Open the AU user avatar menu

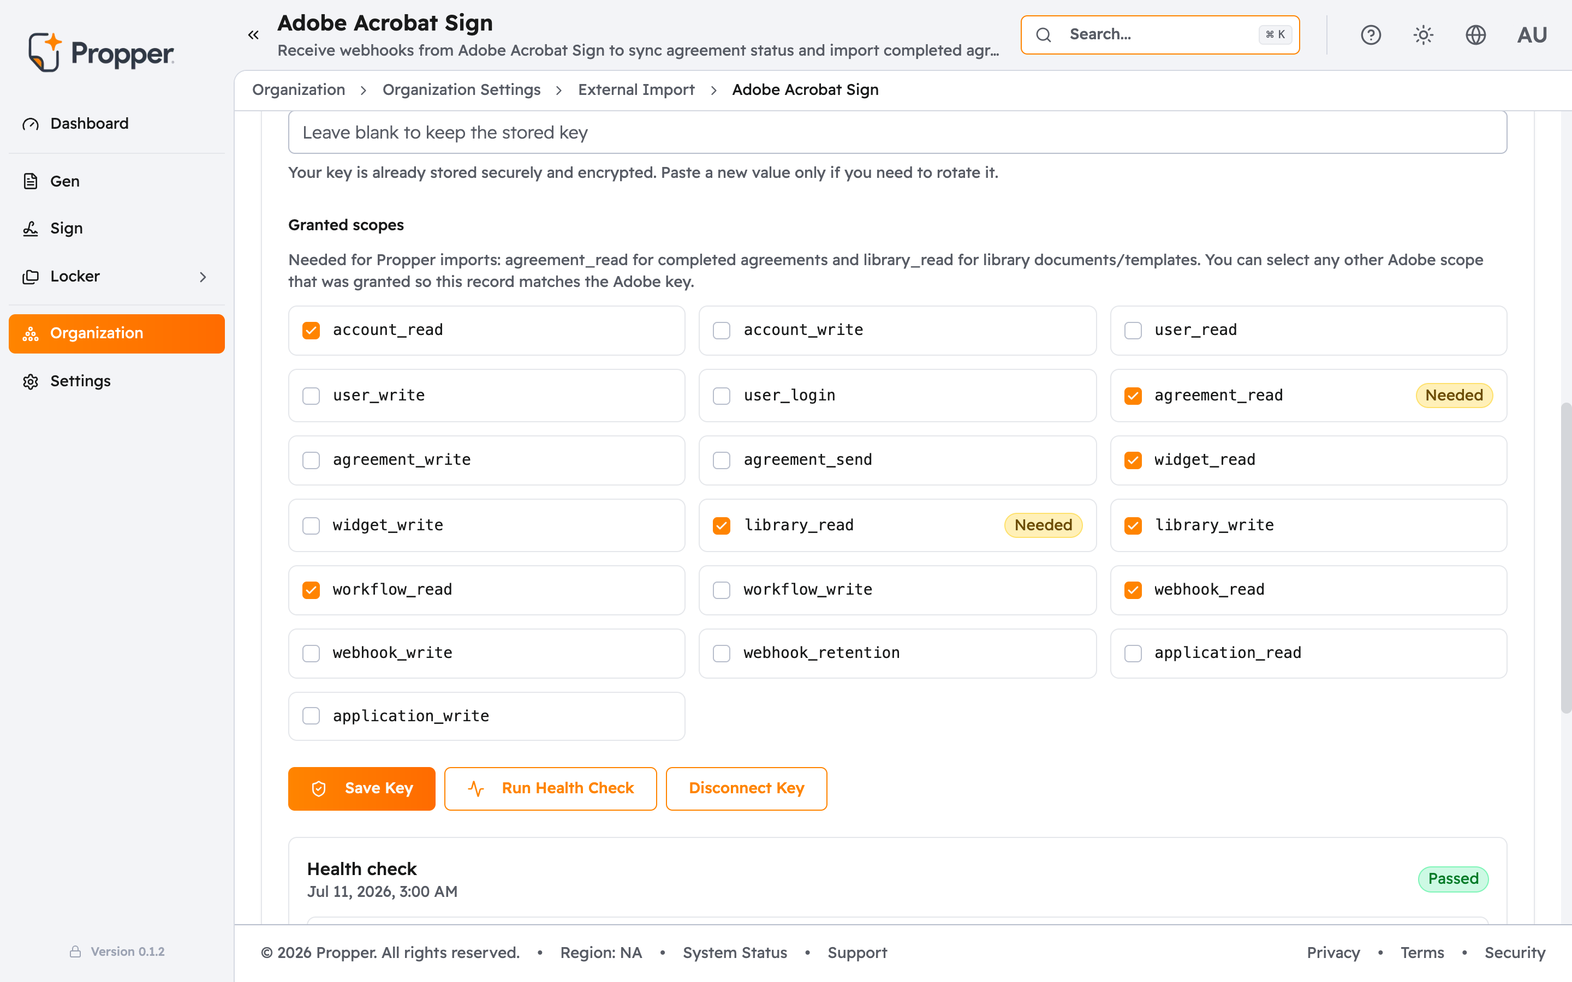pos(1532,35)
